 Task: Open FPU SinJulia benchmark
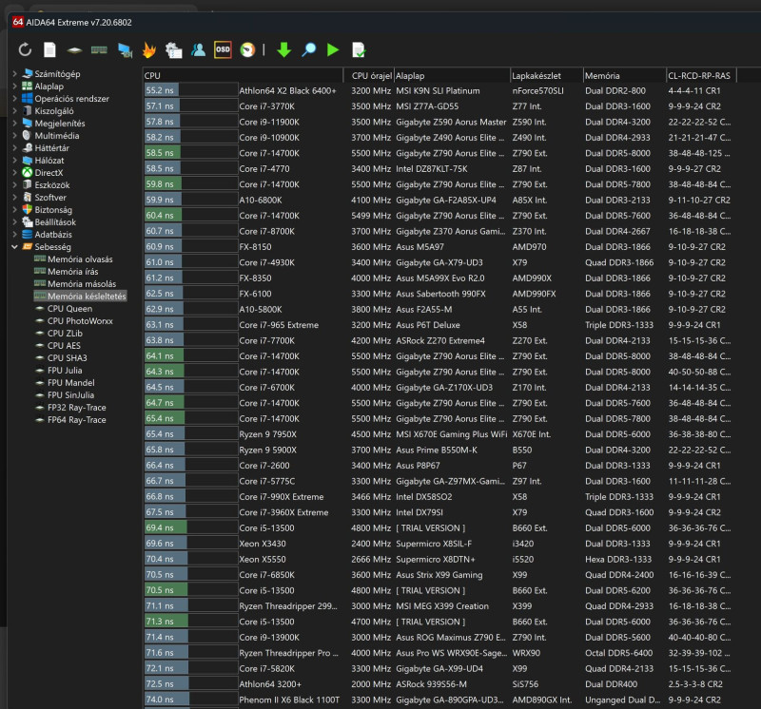70,394
